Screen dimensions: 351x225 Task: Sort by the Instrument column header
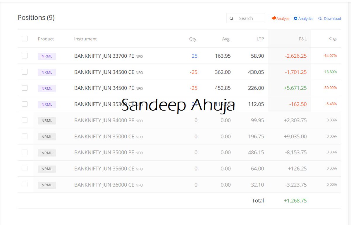85,39
